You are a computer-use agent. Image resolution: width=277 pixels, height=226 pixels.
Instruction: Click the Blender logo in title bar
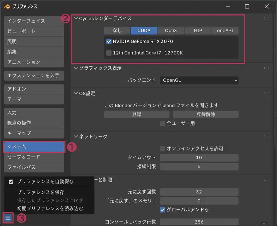pyautogui.click(x=7, y=6)
